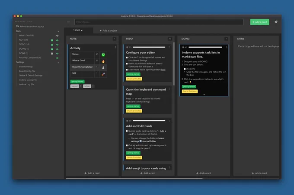Toggle visibility eye for What's Due? list

(57, 35)
